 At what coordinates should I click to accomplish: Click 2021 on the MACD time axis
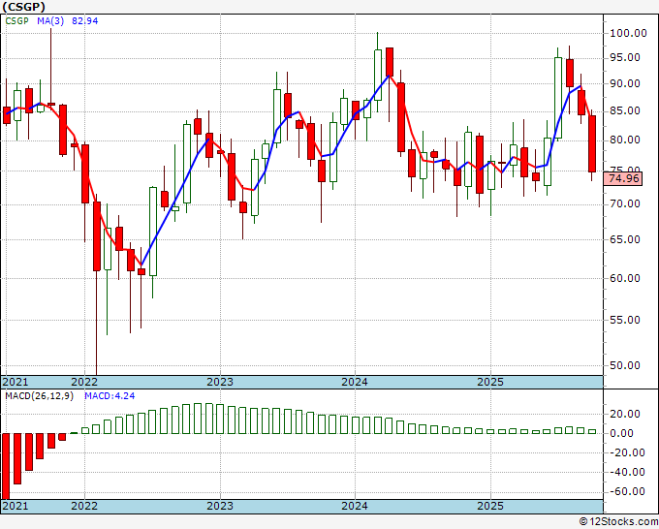point(16,506)
